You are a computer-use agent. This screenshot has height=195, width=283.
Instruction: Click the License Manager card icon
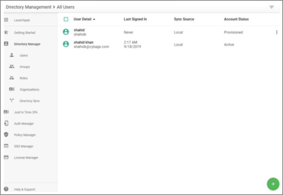pos(6,157)
